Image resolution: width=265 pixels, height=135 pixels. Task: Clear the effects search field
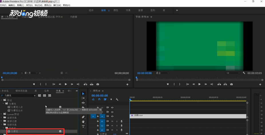pyautogui.click(x=35, y=96)
